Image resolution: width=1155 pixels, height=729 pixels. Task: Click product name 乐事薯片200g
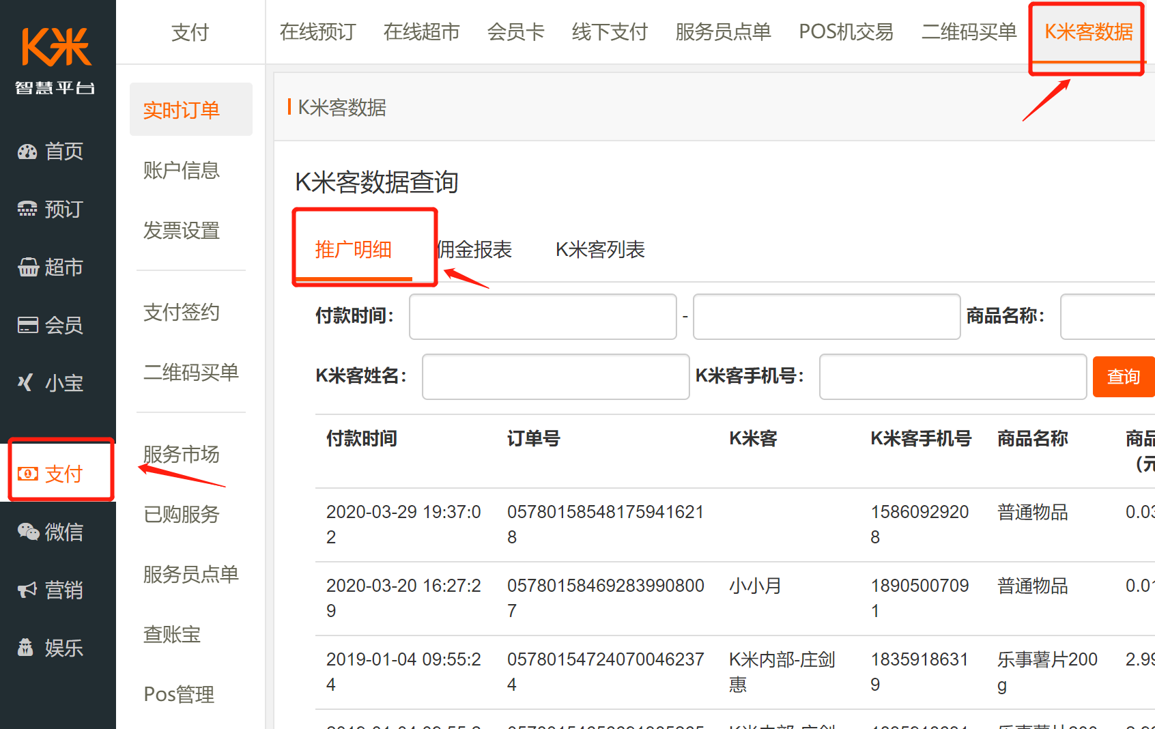(x=1047, y=672)
